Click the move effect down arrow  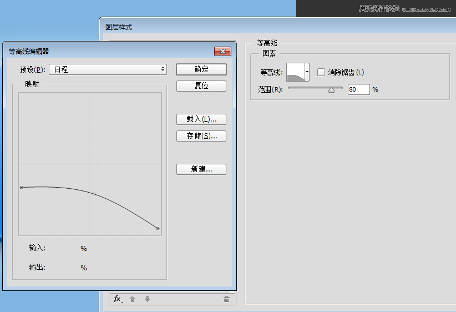(x=147, y=299)
